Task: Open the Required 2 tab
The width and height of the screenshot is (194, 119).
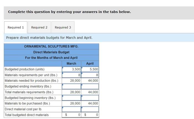Action: click(39, 27)
